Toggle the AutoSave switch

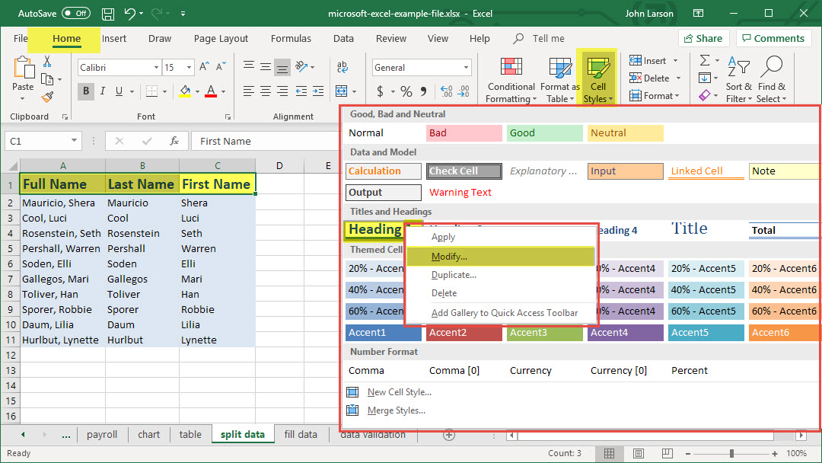click(75, 14)
